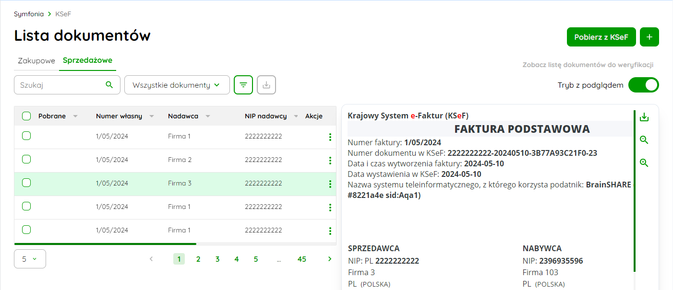Image resolution: width=673 pixels, height=290 pixels.
Task: Open Zobacz listę dokumentów do weryfikacji link
Action: (x=588, y=65)
